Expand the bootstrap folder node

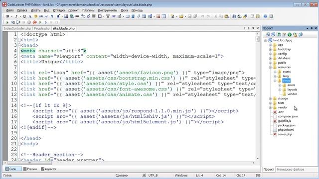point(270,49)
